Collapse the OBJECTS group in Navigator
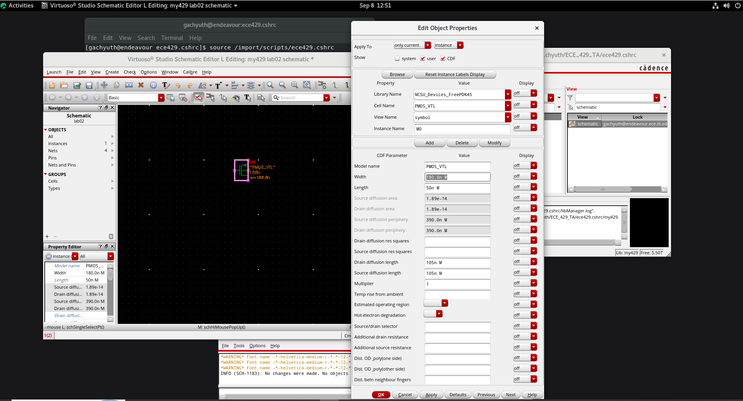 45,130
